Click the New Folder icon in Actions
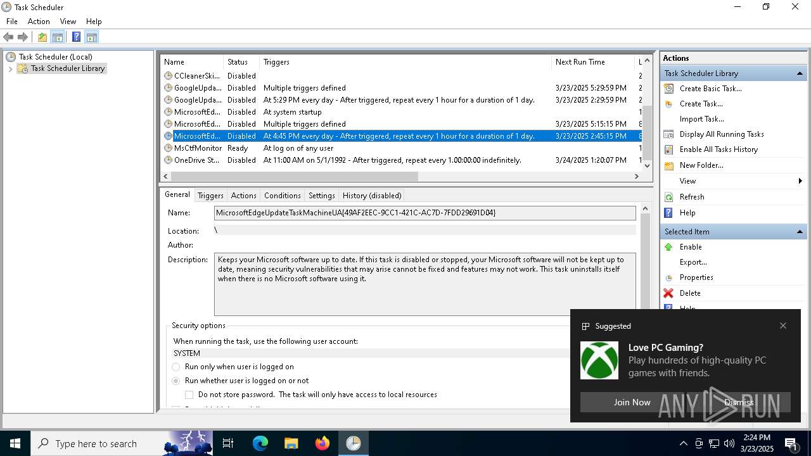This screenshot has width=811, height=456. click(x=668, y=165)
